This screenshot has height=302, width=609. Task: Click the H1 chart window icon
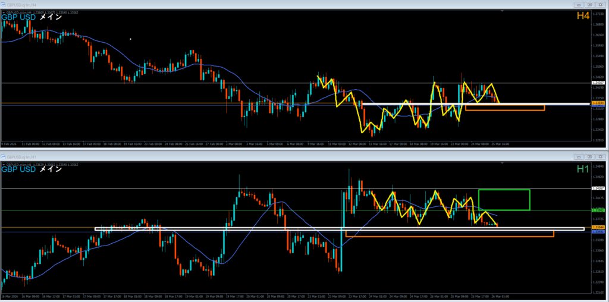(4, 156)
